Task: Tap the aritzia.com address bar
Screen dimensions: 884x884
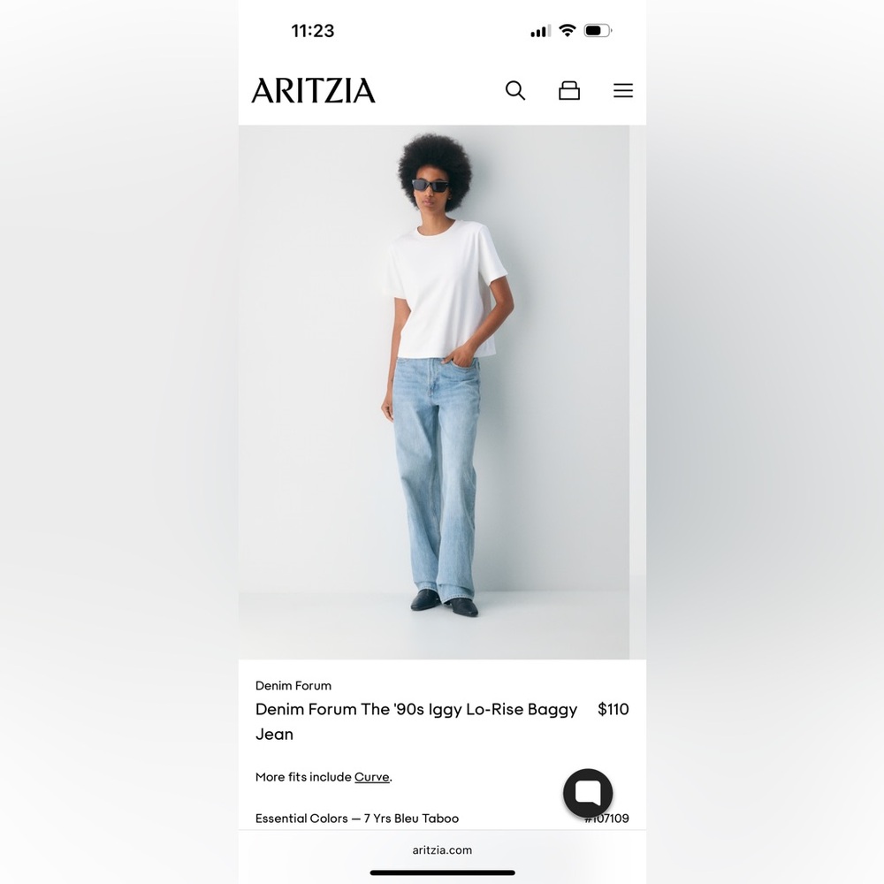Action: tap(442, 850)
